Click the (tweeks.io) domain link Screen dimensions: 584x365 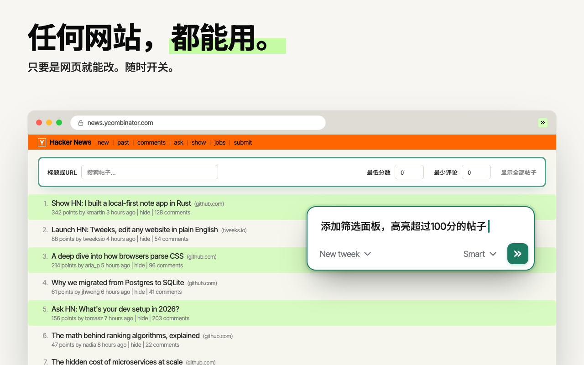tap(234, 230)
